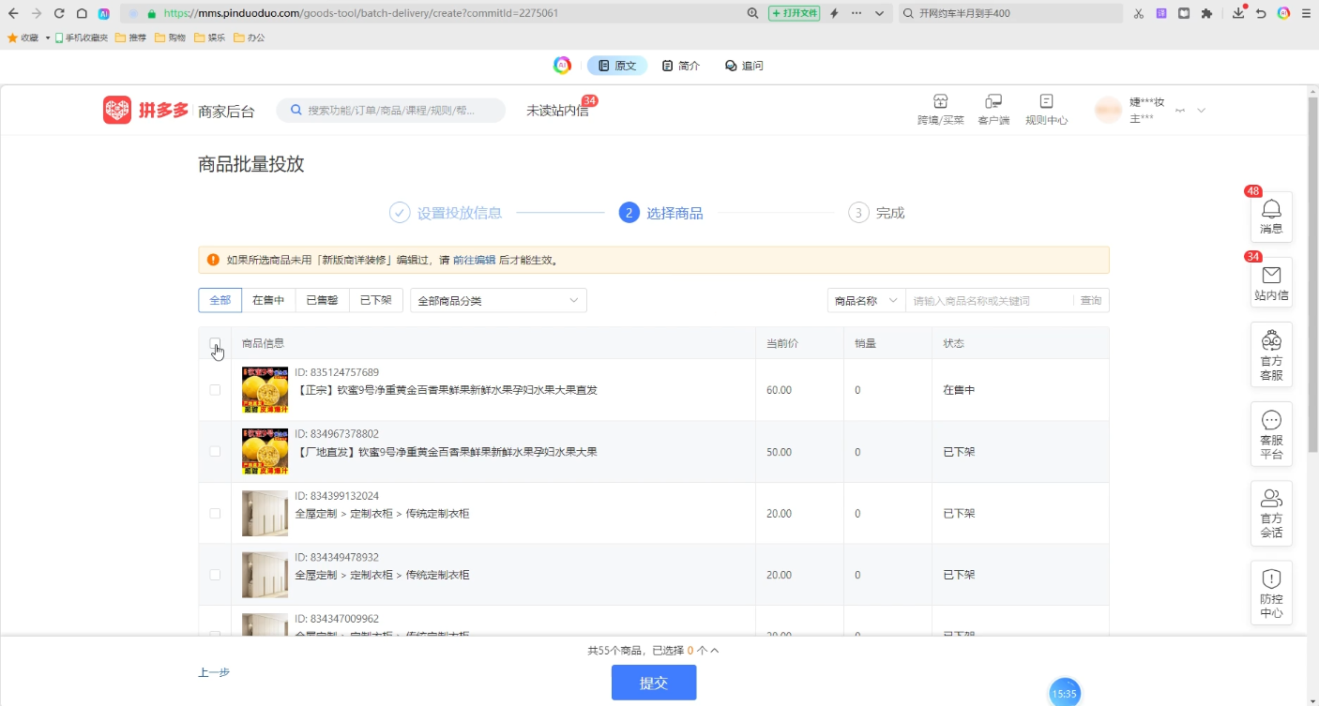
Task: Follow the 前往编辑 link in the notice
Action: pos(474,261)
